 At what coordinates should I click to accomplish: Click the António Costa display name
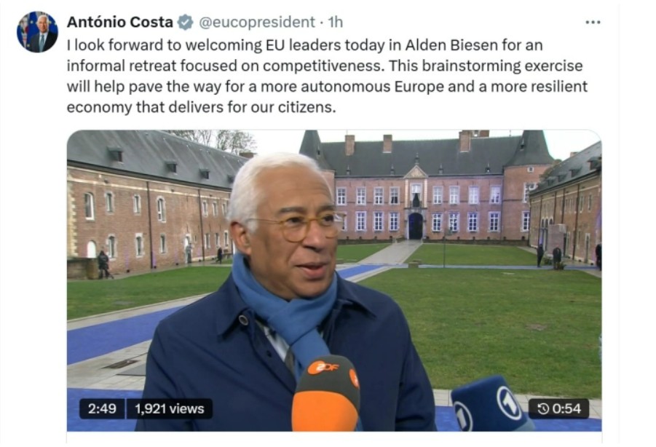120,22
